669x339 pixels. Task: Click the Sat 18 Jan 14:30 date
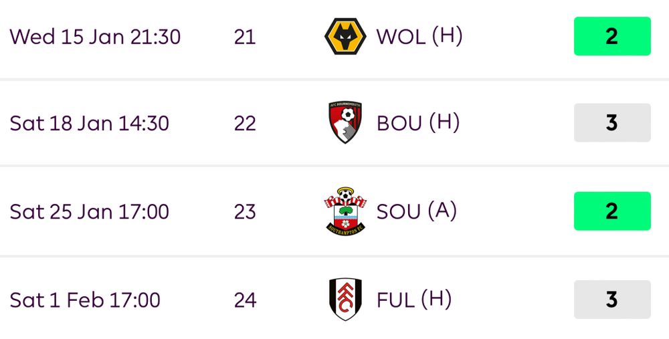(x=90, y=123)
